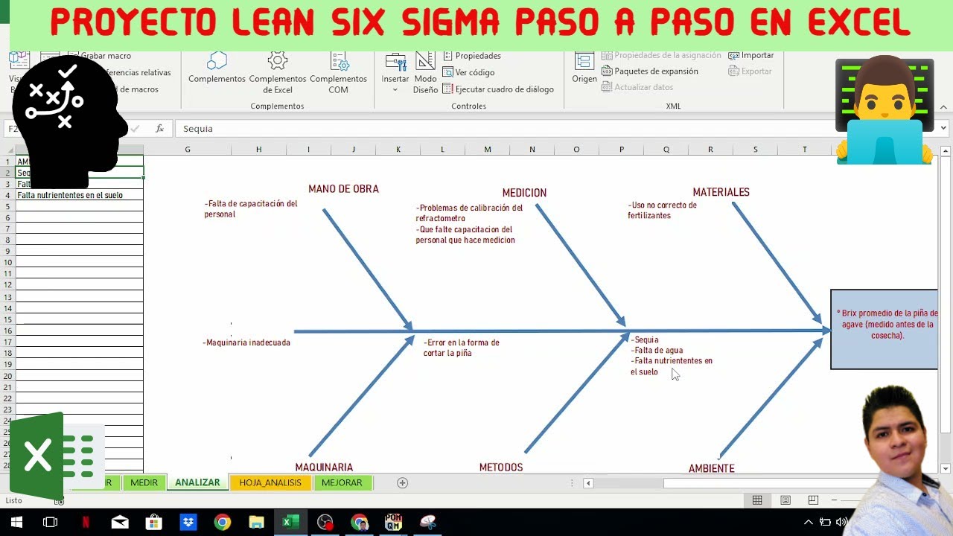This screenshot has height=536, width=953.
Task: Click the volume icon in system tray
Action: coord(841,523)
